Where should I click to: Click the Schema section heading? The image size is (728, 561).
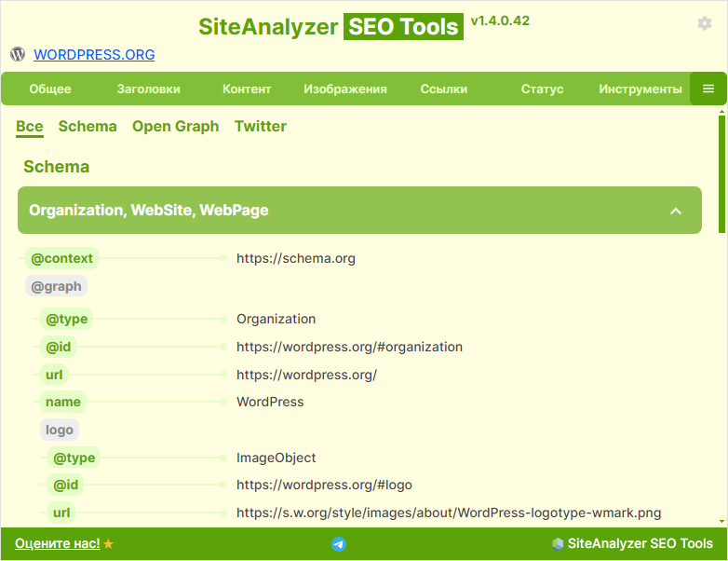tap(56, 167)
